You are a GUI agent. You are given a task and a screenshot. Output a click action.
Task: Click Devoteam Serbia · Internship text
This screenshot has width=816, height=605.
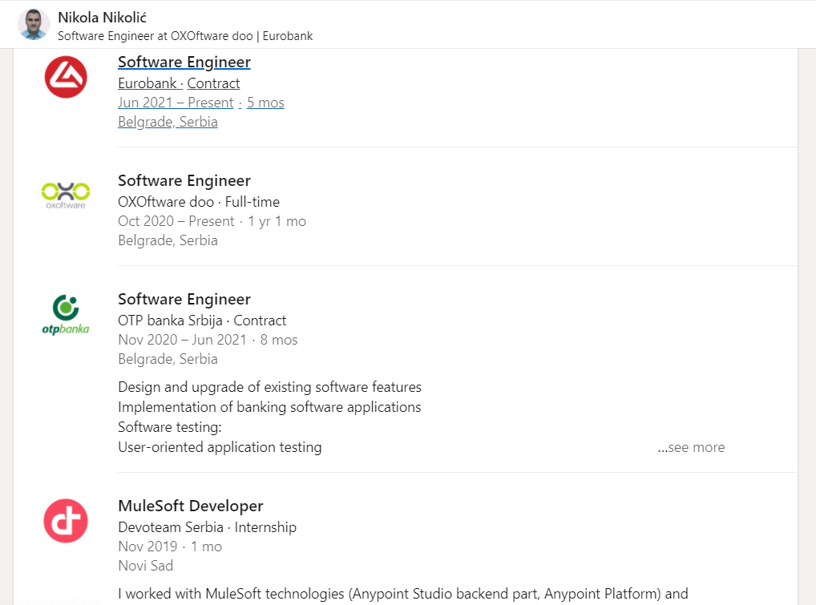207,527
